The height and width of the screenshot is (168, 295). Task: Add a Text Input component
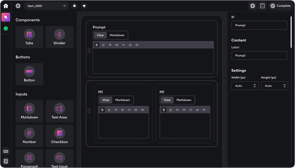(x=60, y=159)
